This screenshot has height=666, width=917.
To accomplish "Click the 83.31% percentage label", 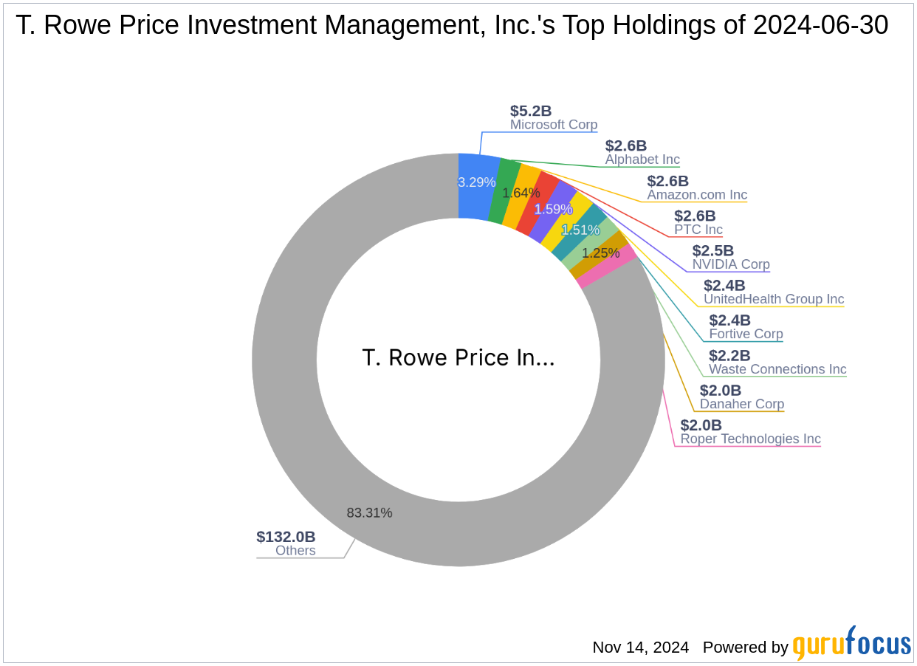I will coord(369,512).
